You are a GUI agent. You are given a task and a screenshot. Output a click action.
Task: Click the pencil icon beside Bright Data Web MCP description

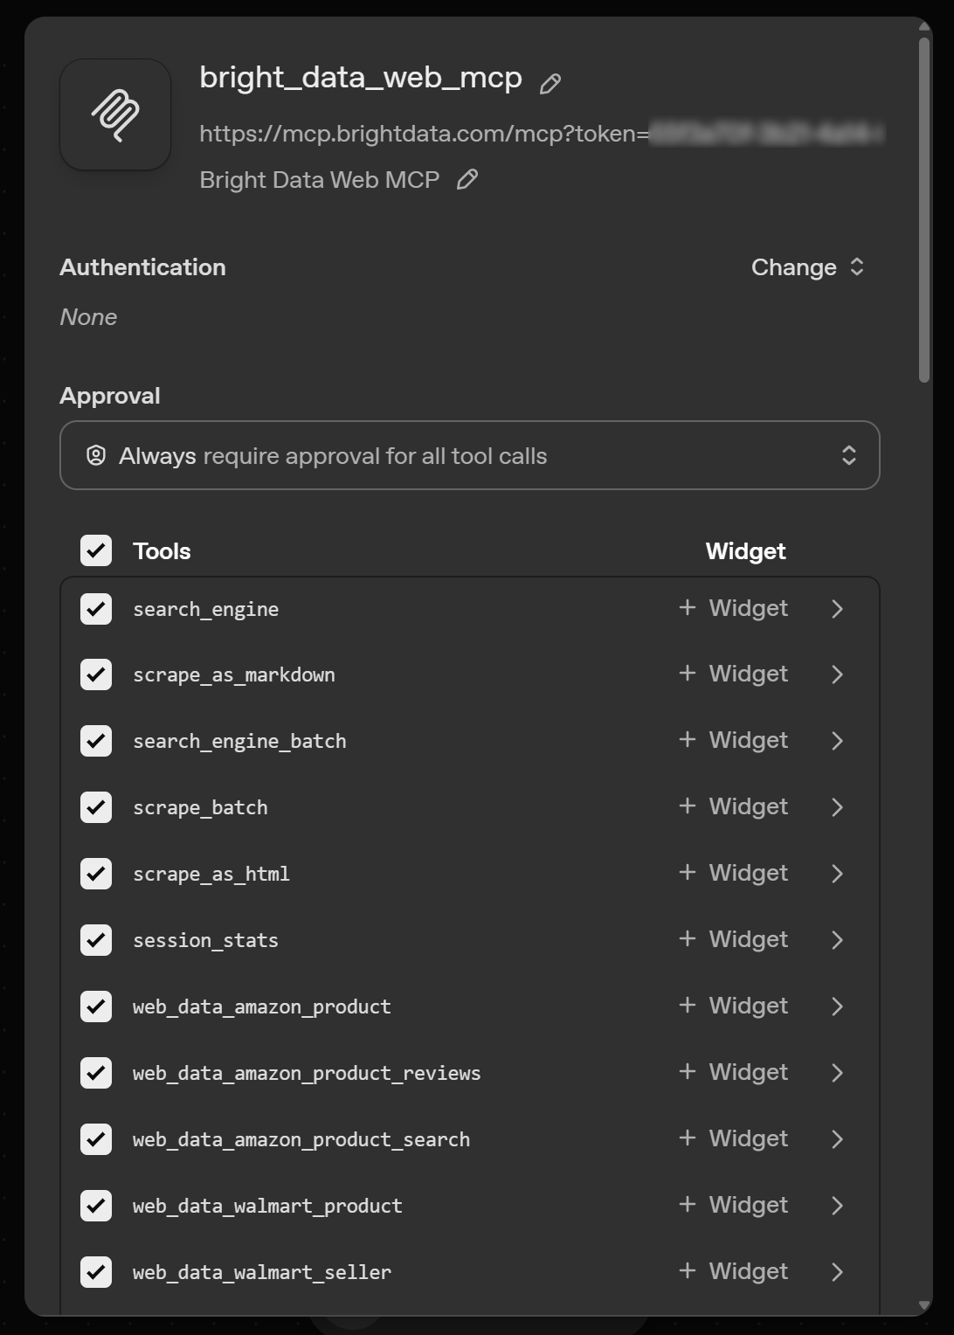pyautogui.click(x=467, y=179)
